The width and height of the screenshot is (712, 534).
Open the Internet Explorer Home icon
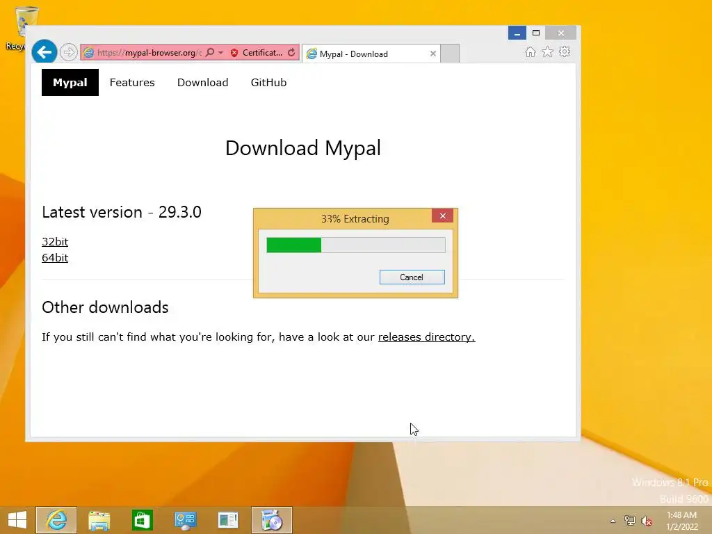(x=531, y=51)
